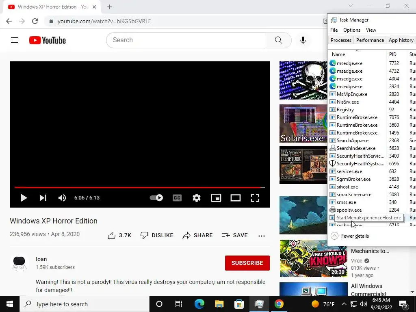Open the WHAT SHOULD I KNOW video thumbnail
This screenshot has width=416, height=312.
[313, 258]
